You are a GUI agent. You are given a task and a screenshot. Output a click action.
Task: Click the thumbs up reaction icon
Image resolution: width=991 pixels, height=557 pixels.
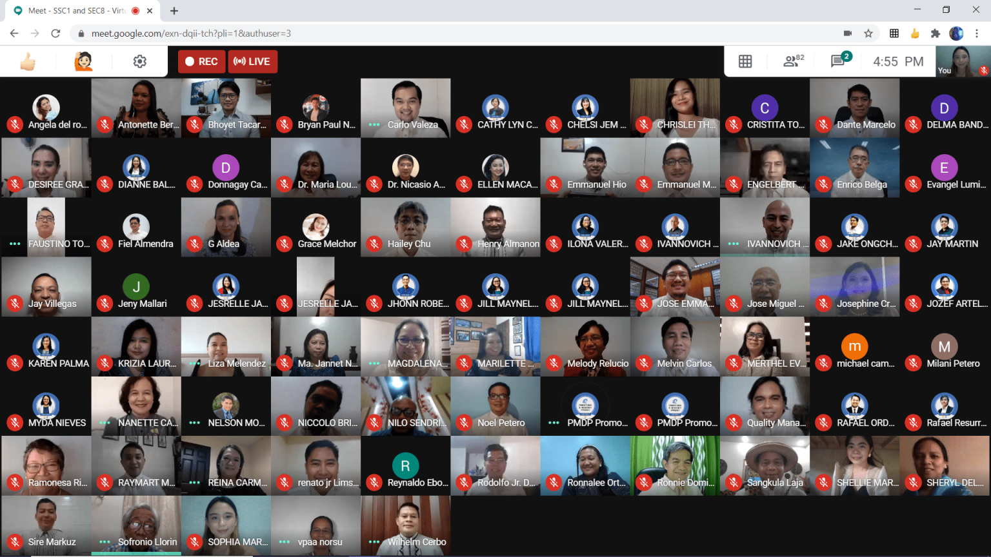click(26, 61)
